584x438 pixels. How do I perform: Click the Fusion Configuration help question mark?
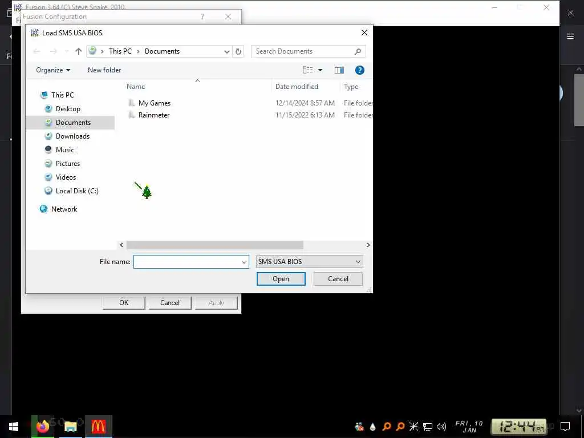202,17
